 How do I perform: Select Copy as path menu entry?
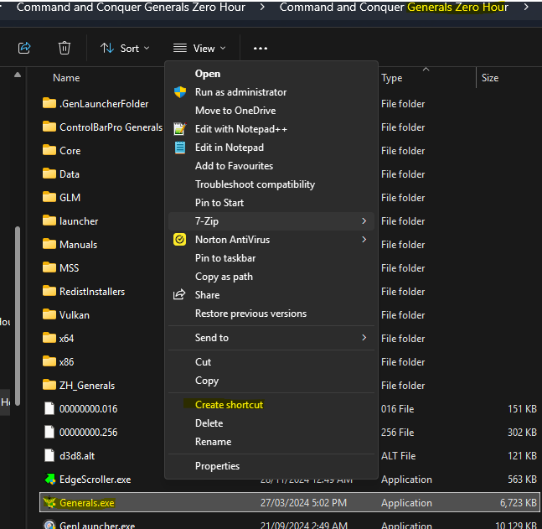224,277
